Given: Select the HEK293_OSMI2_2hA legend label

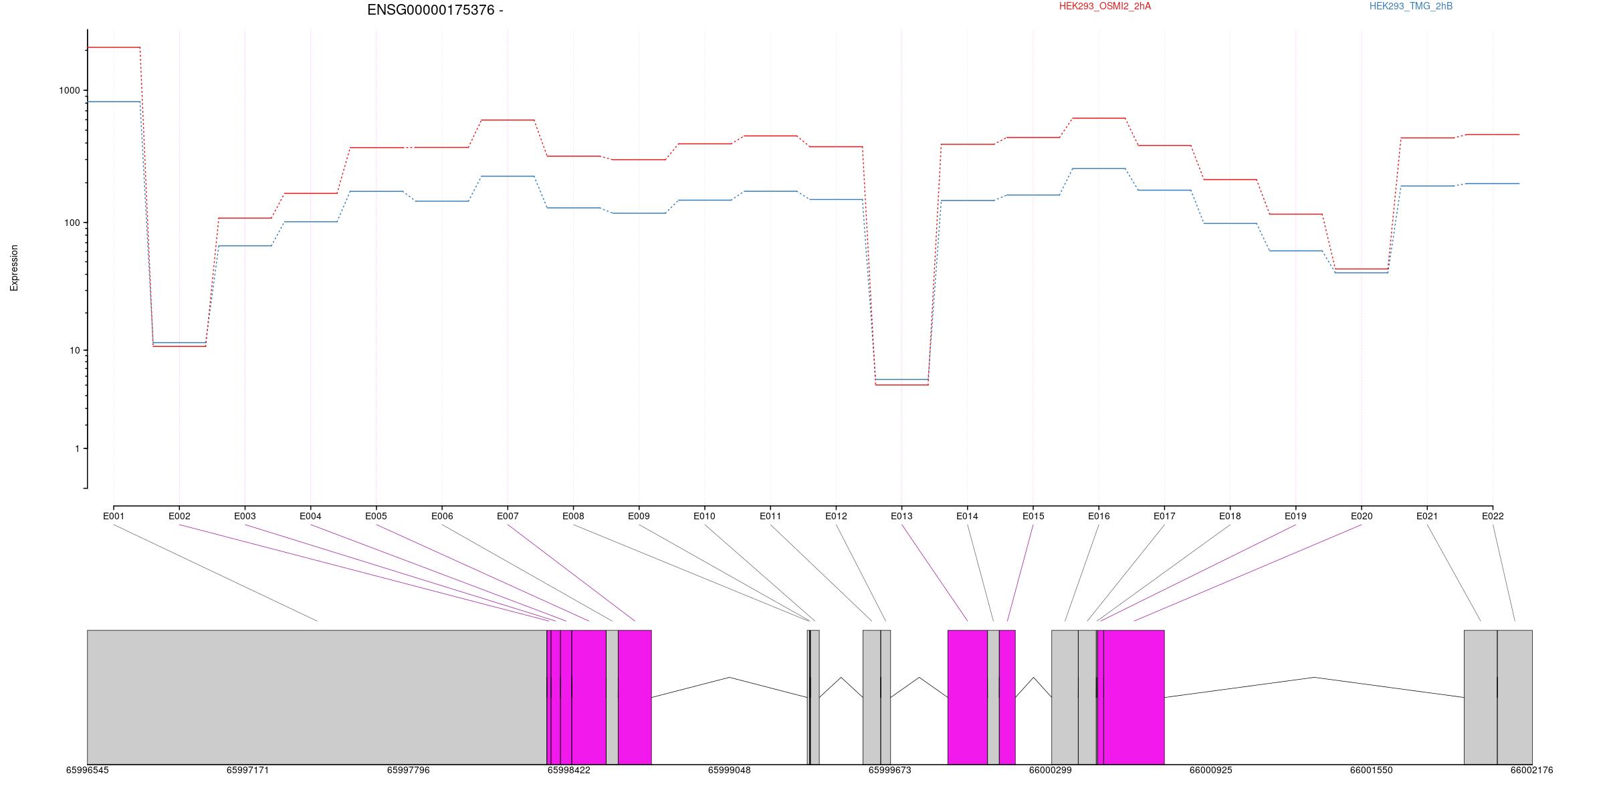Looking at the screenshot, I should [1105, 6].
